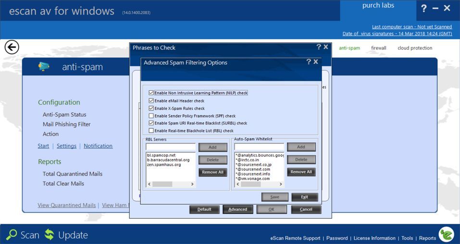Image resolution: width=460 pixels, height=244 pixels.
Task: Click Total Quarantined Mails text
Action: 73,173
